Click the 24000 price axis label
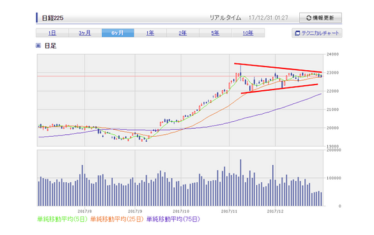Image resolution: width=374 pixels, height=235 pixels. (x=332, y=54)
